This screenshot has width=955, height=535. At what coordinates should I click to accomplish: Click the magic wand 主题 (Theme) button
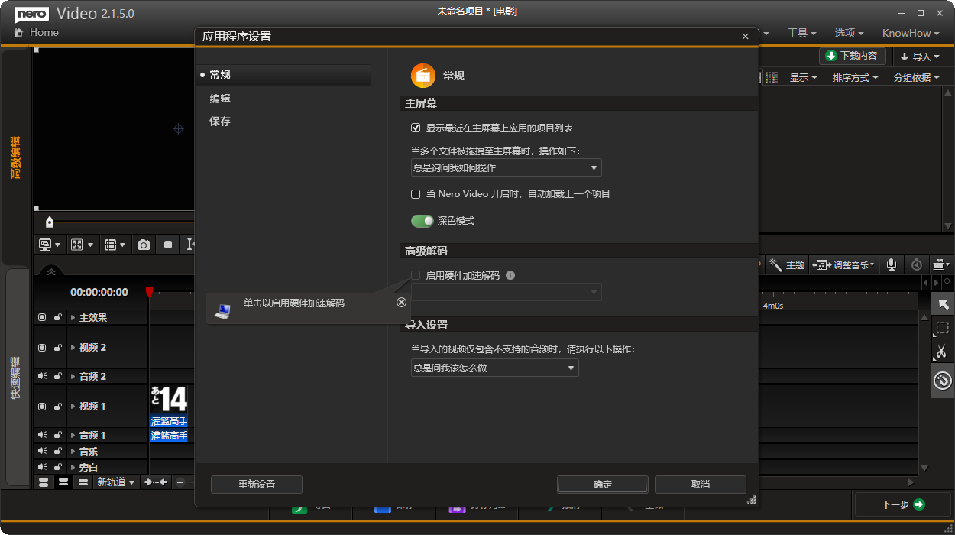coord(787,264)
